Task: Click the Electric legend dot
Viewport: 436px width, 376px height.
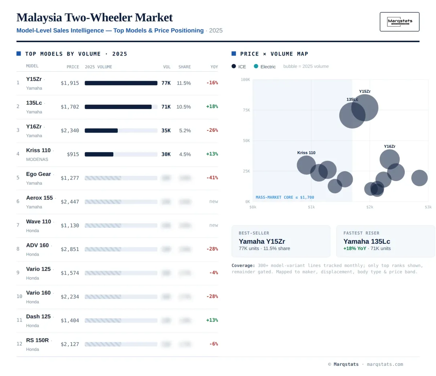Action: (x=256, y=66)
